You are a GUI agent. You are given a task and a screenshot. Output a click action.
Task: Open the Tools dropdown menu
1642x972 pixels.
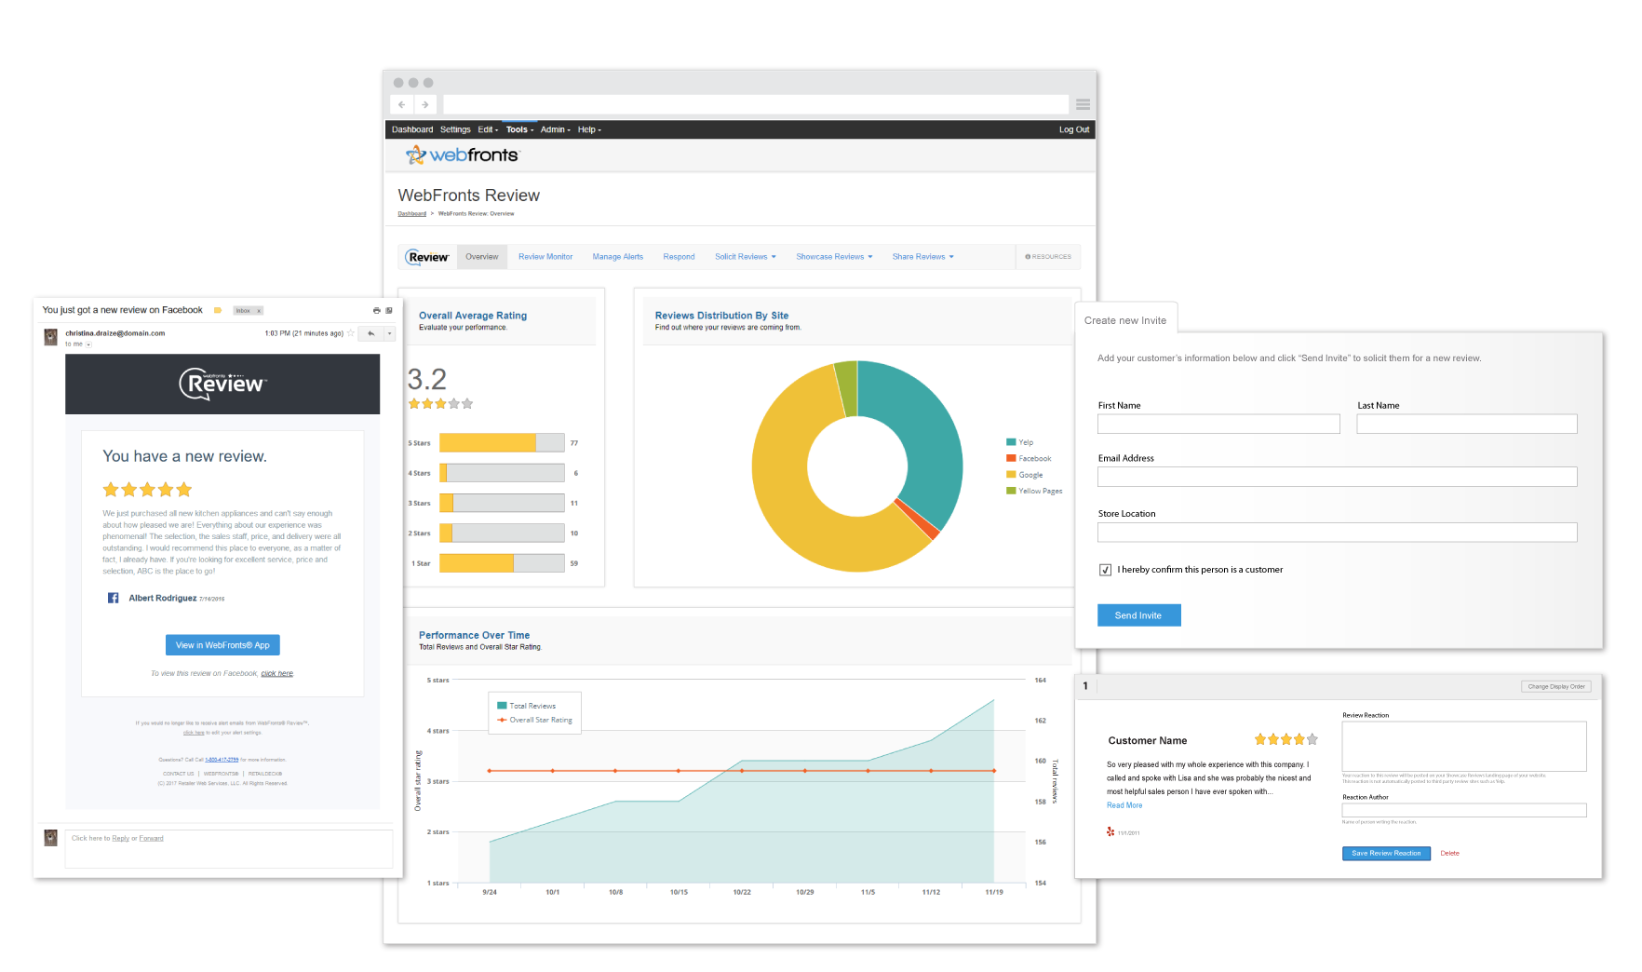pos(519,129)
